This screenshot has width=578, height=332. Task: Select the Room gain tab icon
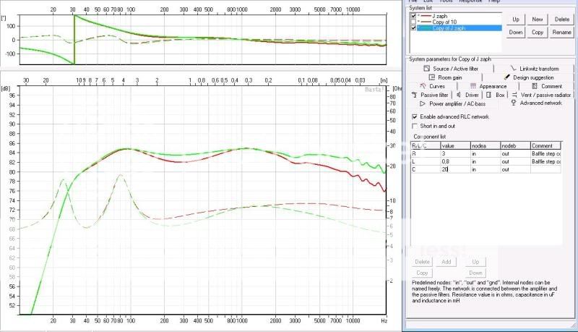click(x=431, y=77)
